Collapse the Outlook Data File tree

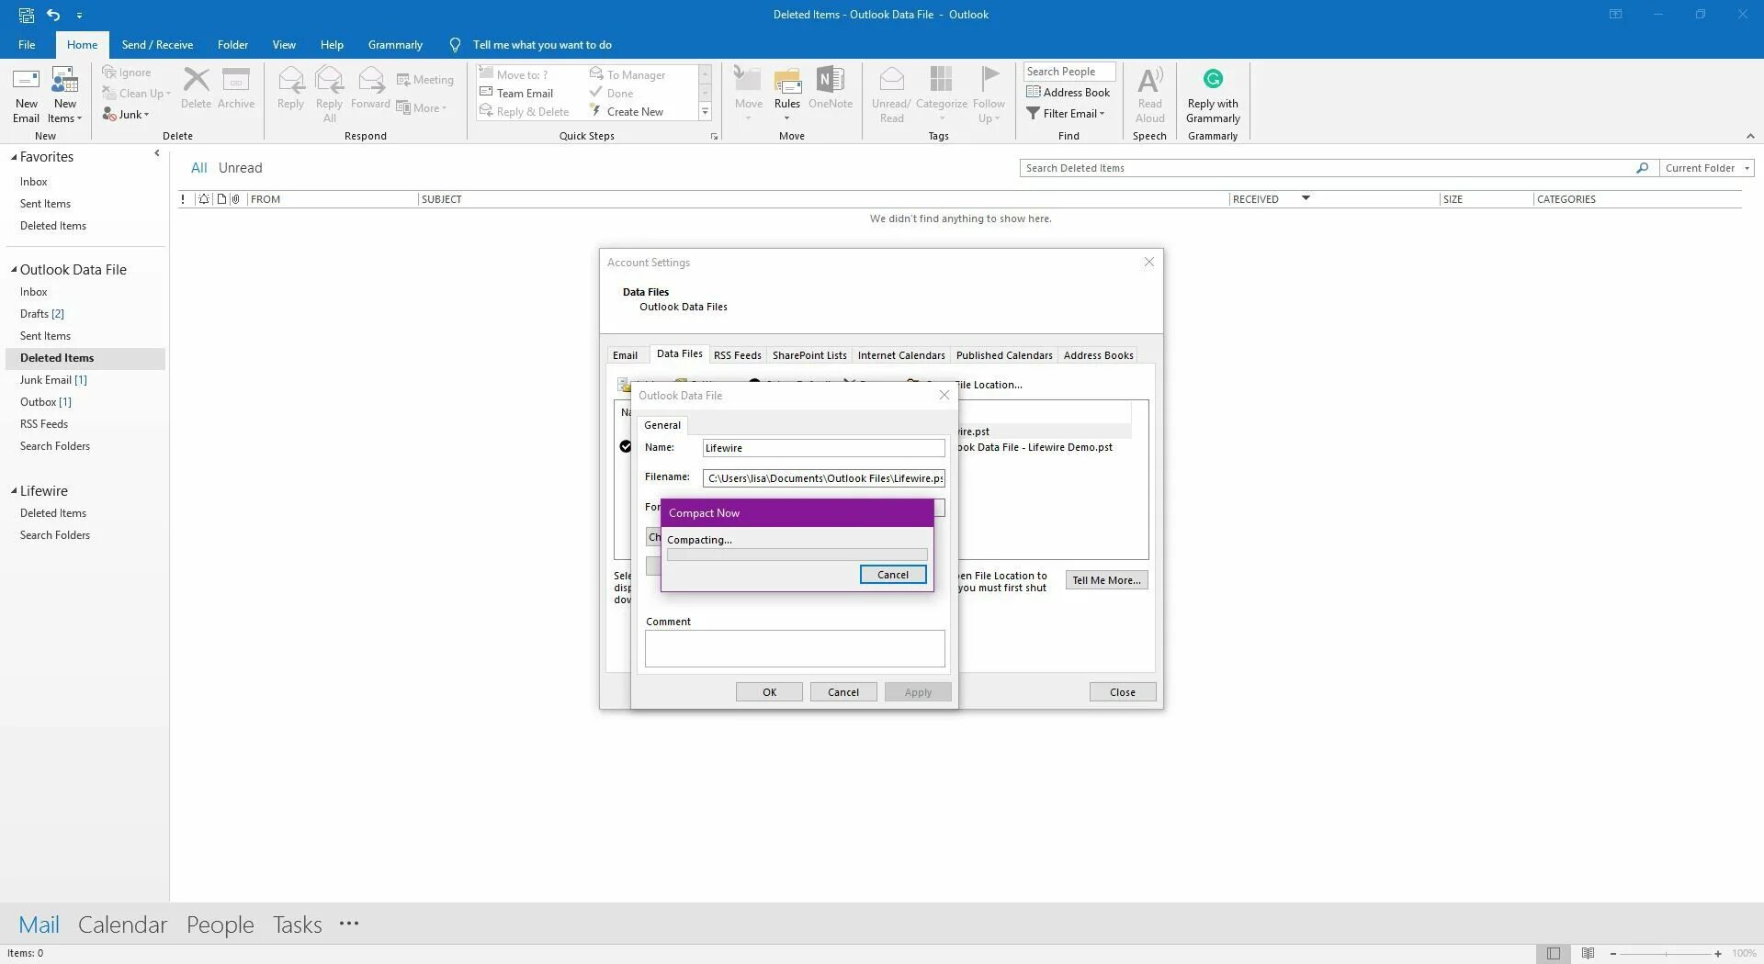pyautogui.click(x=14, y=270)
